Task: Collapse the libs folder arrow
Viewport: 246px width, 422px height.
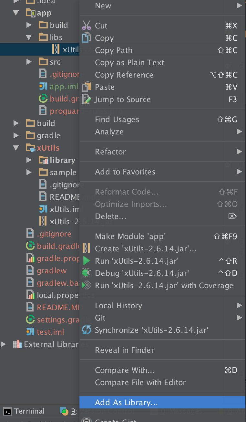Action: coord(29,37)
